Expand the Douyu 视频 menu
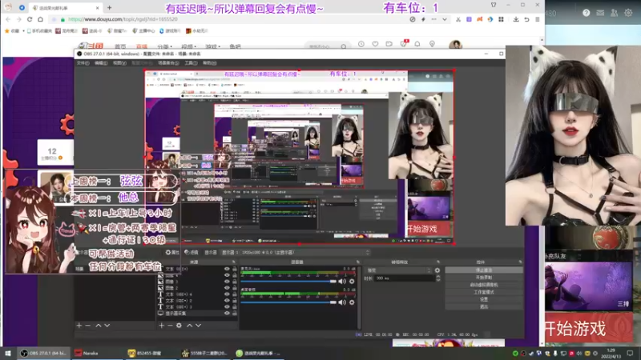Screen dimensions: 641x360 (189, 46)
